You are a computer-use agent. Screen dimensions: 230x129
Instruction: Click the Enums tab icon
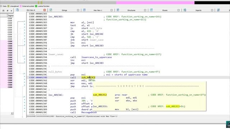pyautogui.click(x=151, y=10)
